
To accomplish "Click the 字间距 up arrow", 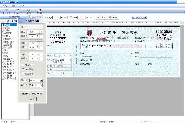I will click(38, 54).
